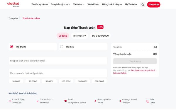The image size is (176, 111).
Task: Click CSKH cố định: 18008119 text
Action: (46, 101)
